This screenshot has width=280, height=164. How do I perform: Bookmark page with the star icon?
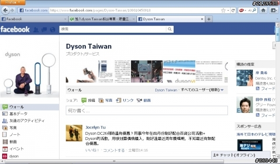pos(223,10)
